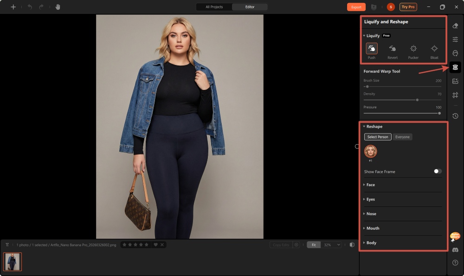This screenshot has height=276, width=464.
Task: Expand the Body section
Action: (x=370, y=243)
